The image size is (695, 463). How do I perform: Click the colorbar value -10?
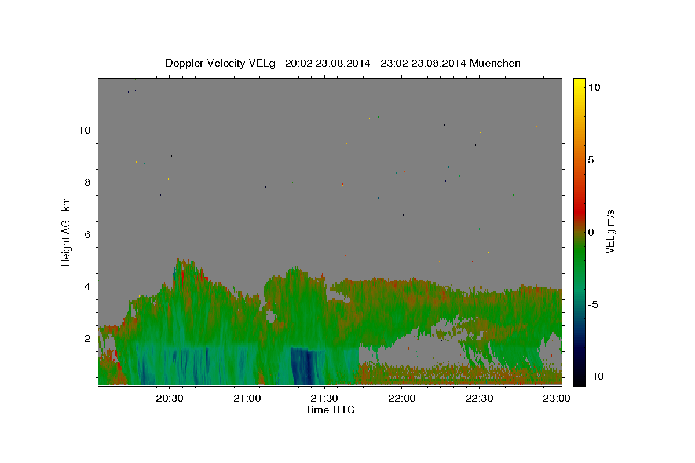[595, 377]
